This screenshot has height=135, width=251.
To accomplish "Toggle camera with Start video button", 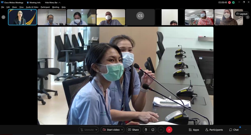I will coord(111,130).
